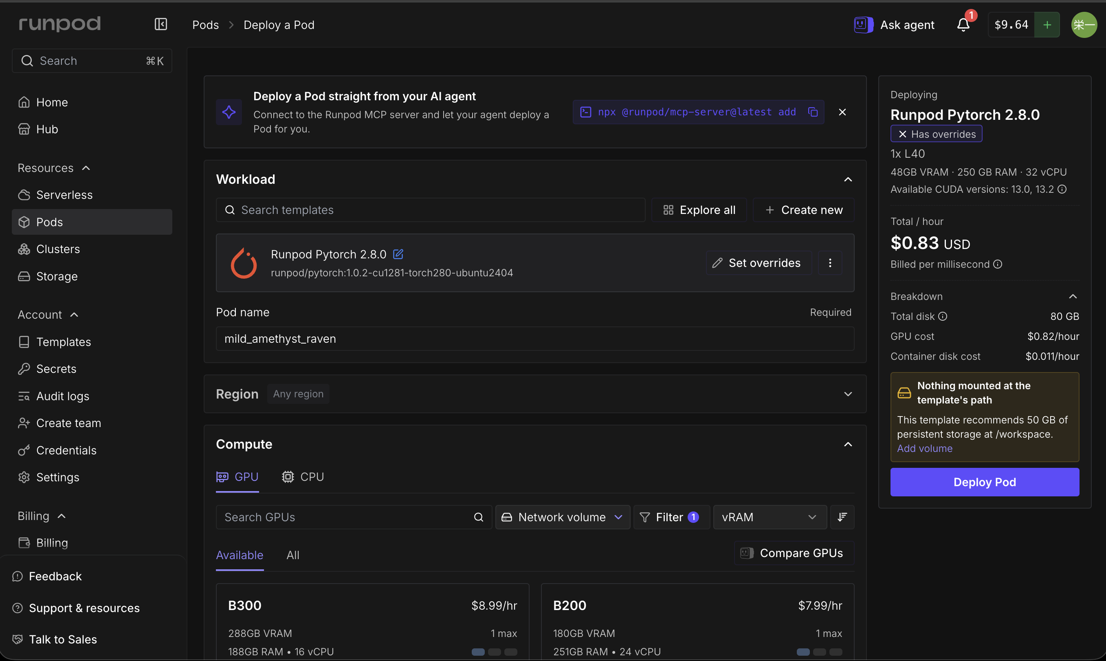The height and width of the screenshot is (661, 1106).
Task: Open the template three-dot options menu
Action: pyautogui.click(x=830, y=263)
